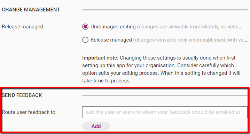Image resolution: width=250 pixels, height=134 pixels.
Task: Select the Release managed radio button
Action: click(x=85, y=40)
